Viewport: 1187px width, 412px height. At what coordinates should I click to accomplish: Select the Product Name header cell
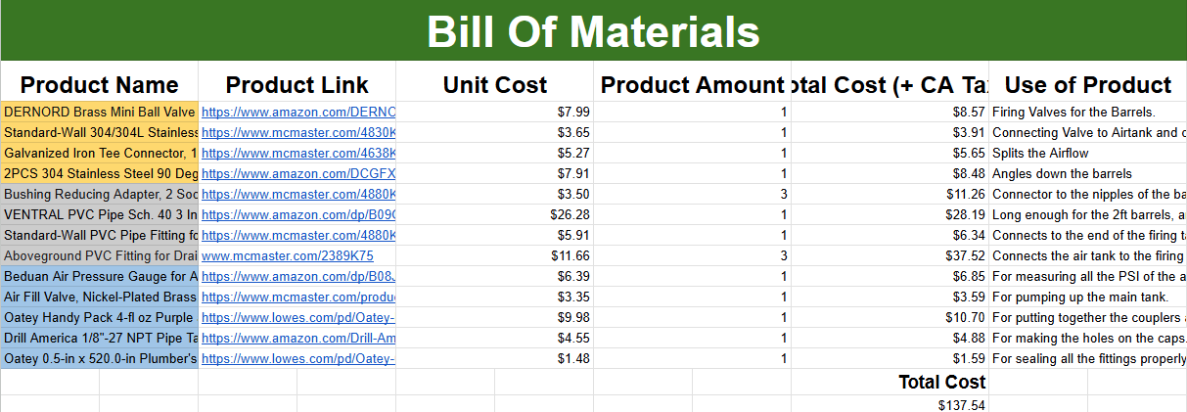click(100, 84)
